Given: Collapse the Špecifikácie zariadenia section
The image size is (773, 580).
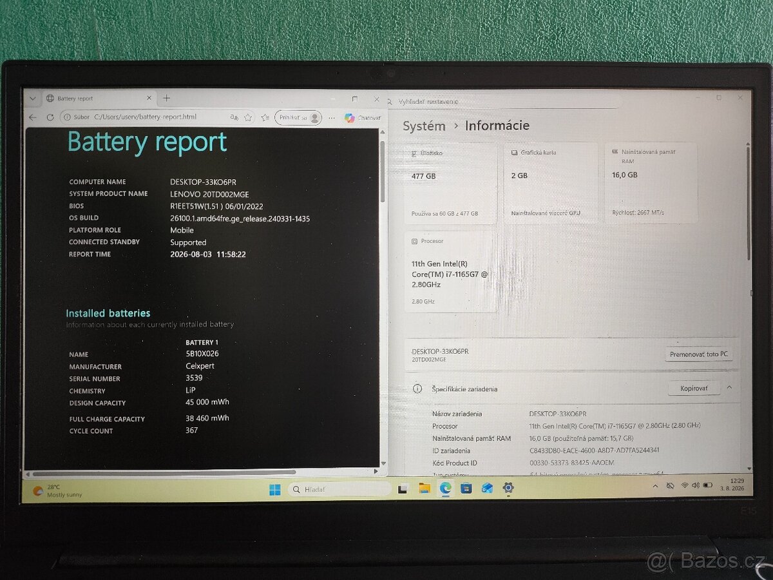Looking at the screenshot, I should [x=729, y=388].
